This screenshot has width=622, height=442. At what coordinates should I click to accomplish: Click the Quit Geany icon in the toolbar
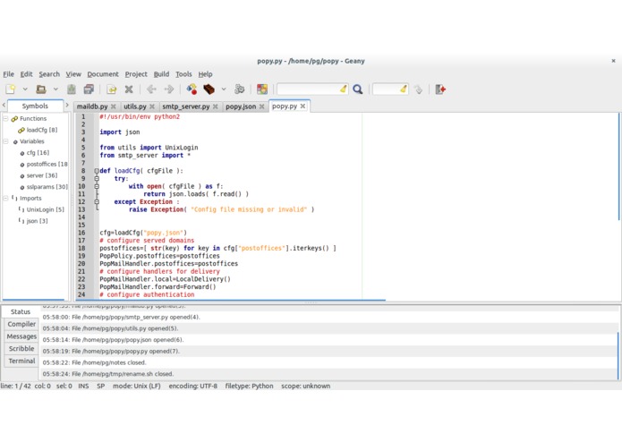(439, 89)
